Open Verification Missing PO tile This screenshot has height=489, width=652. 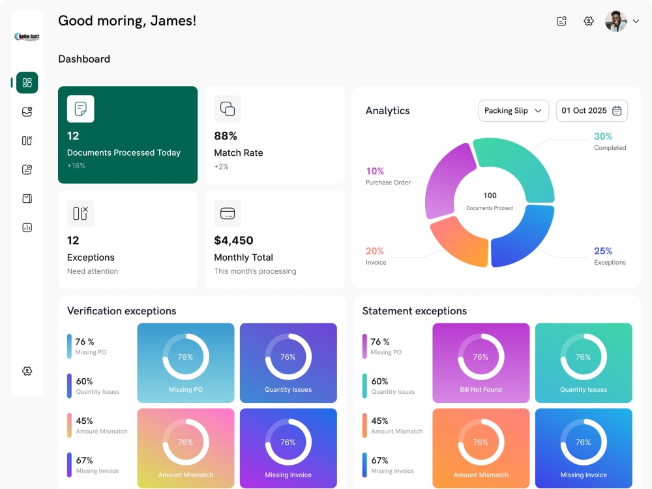click(185, 363)
